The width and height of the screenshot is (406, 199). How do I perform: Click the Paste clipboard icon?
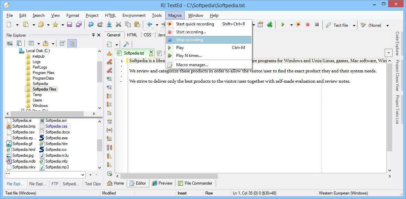(137, 25)
